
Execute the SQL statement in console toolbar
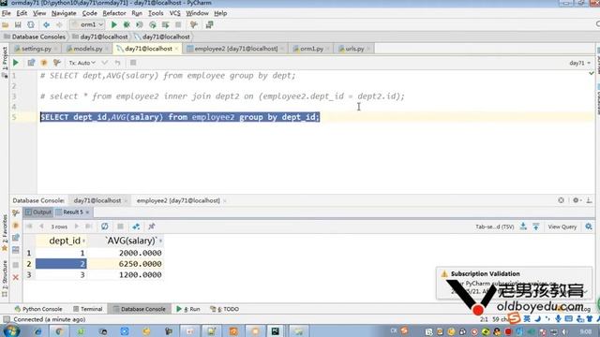16,63
